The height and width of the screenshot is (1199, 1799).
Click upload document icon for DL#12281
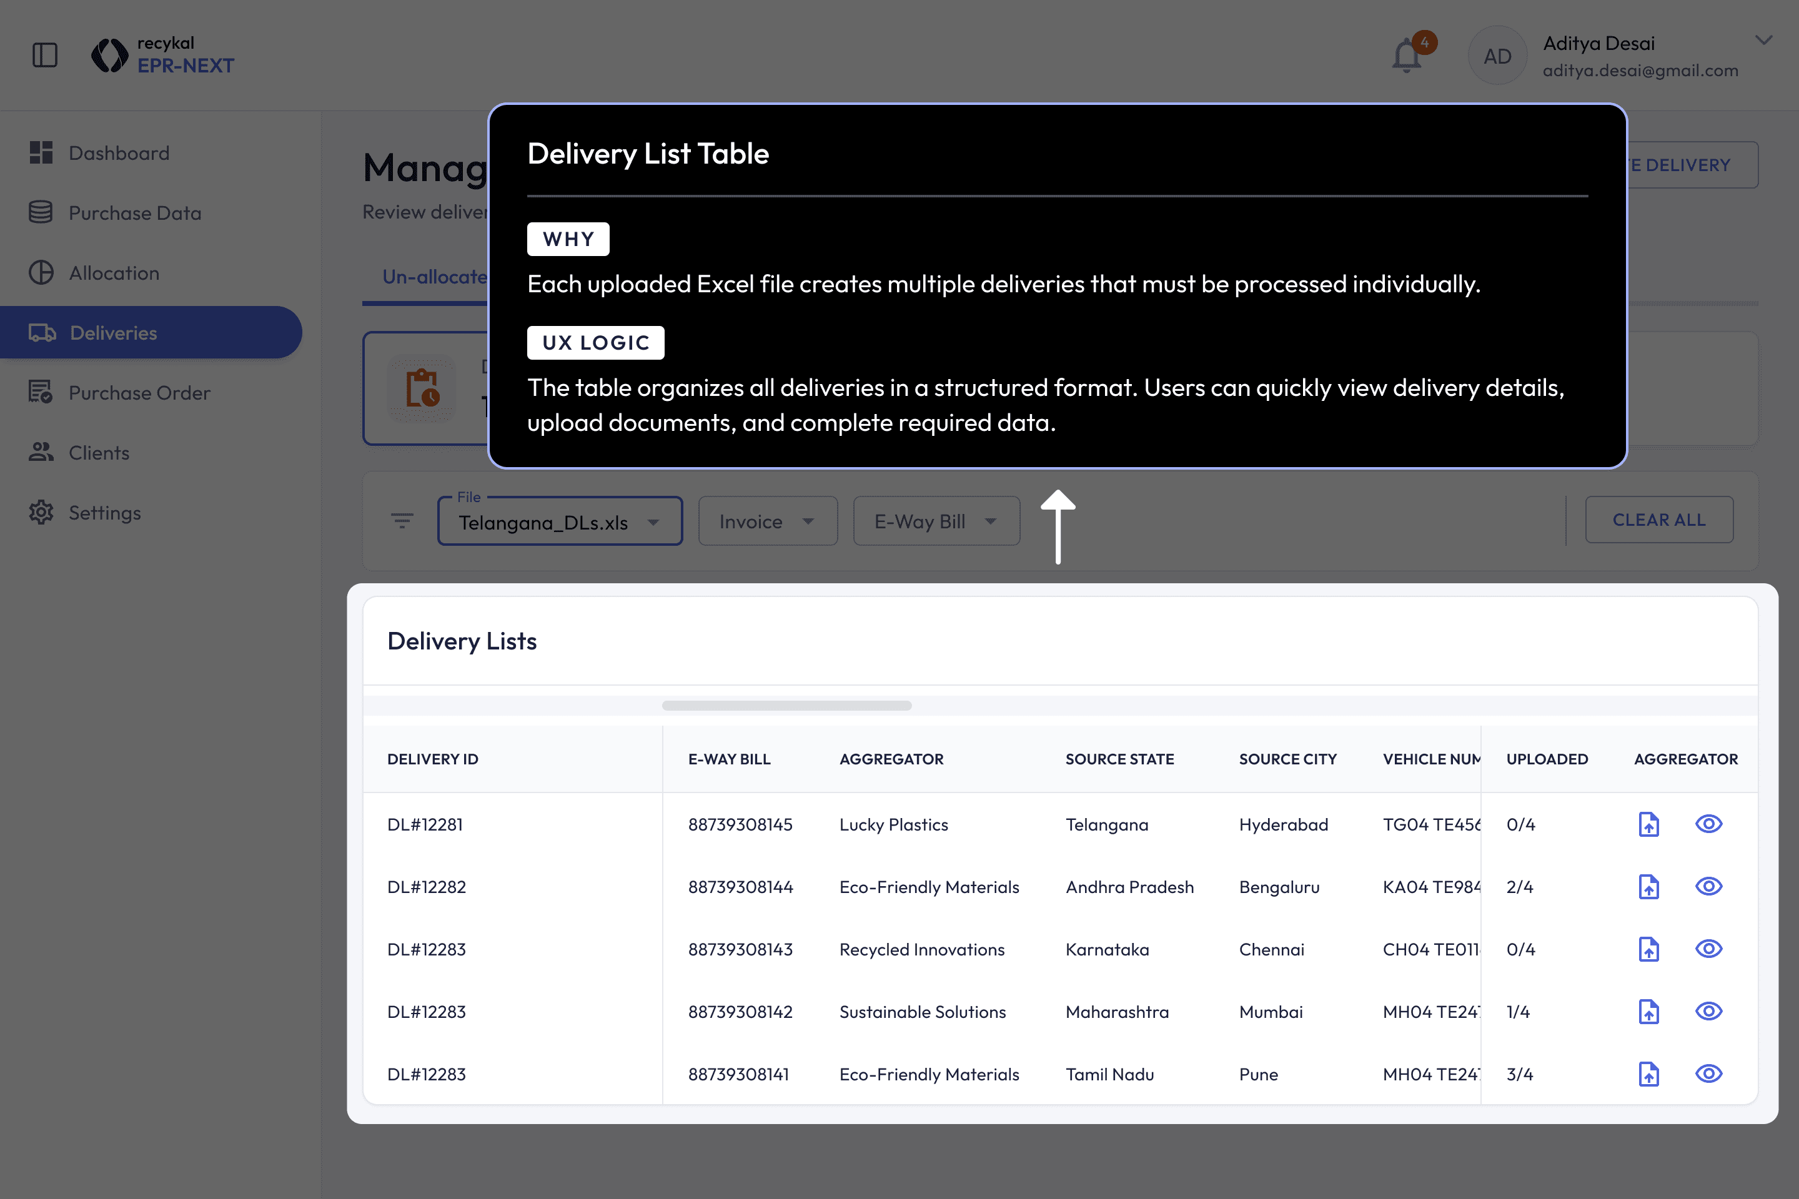[x=1648, y=824]
